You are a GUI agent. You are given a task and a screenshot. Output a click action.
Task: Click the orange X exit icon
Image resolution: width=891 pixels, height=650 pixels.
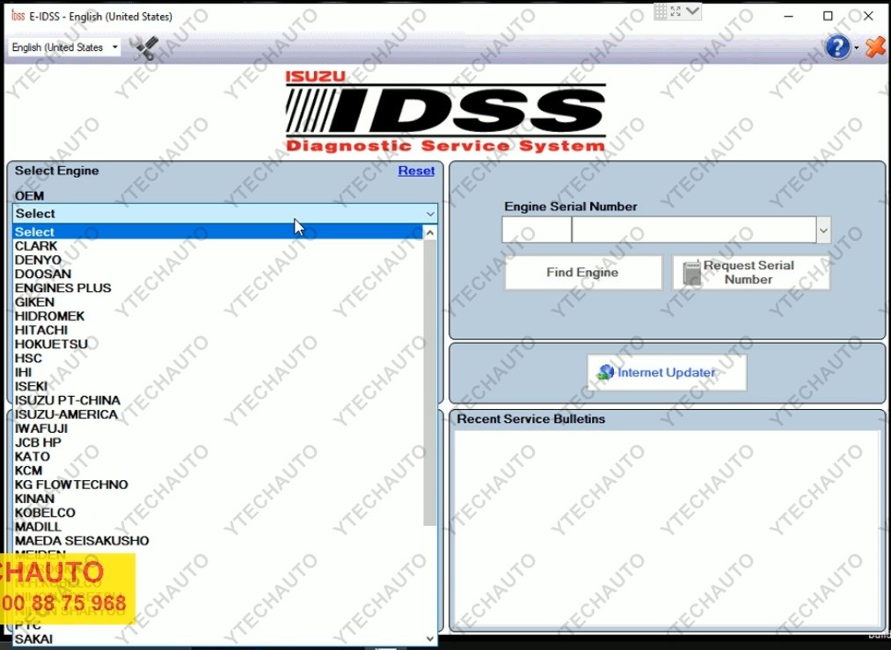click(875, 47)
